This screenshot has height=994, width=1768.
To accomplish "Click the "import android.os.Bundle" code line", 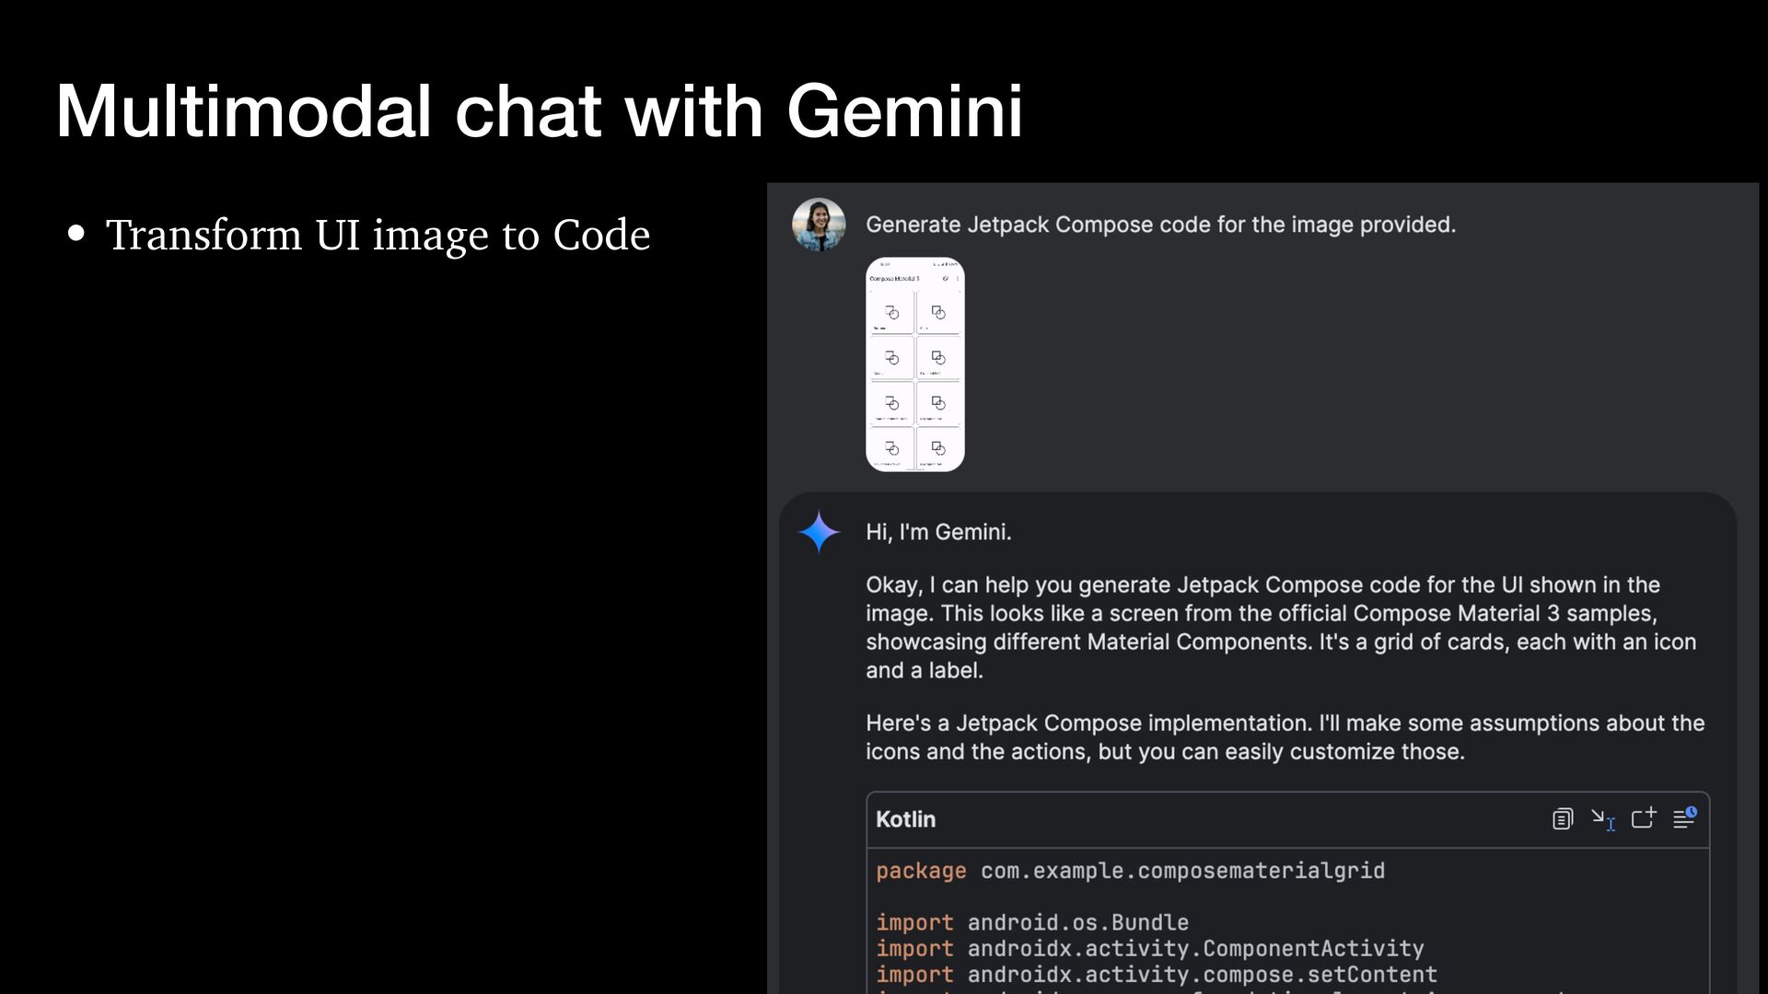I will coord(1032,922).
